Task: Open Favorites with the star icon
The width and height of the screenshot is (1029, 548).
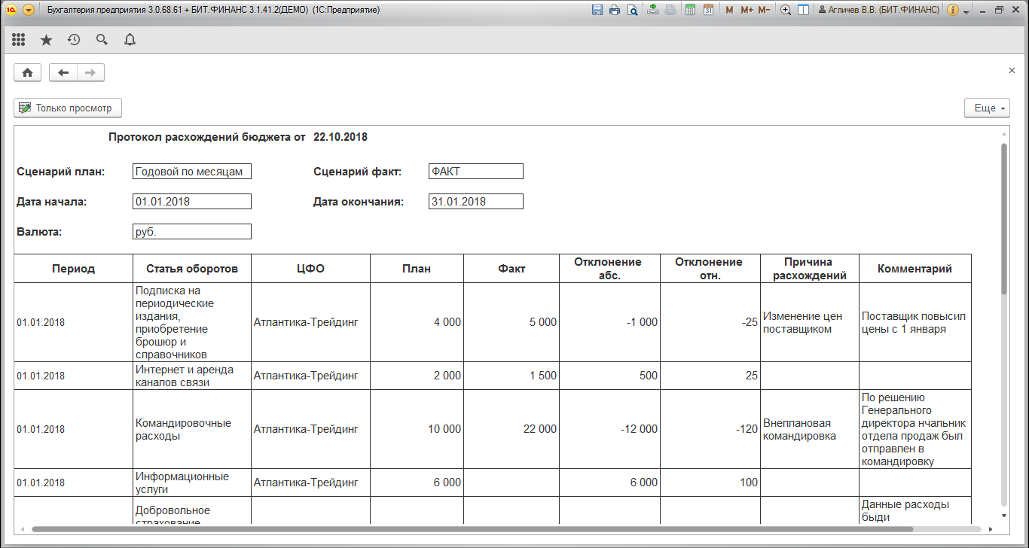Action: [x=46, y=40]
